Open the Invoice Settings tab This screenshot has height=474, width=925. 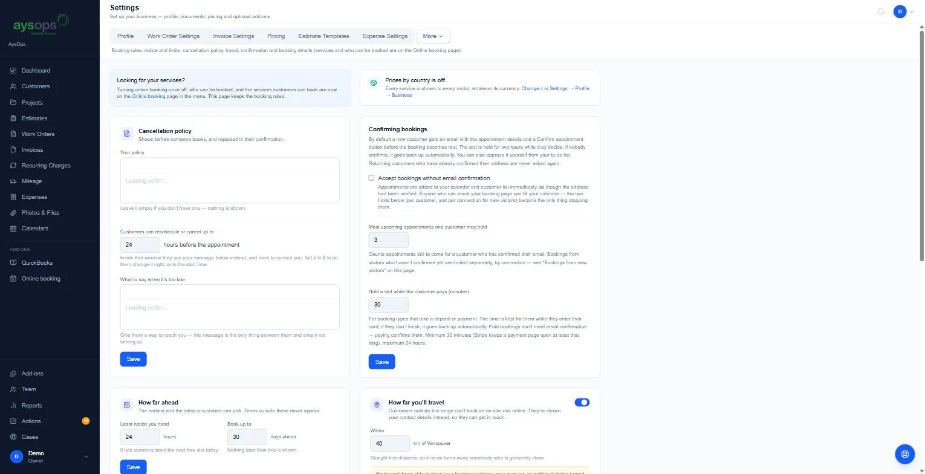[233, 36]
